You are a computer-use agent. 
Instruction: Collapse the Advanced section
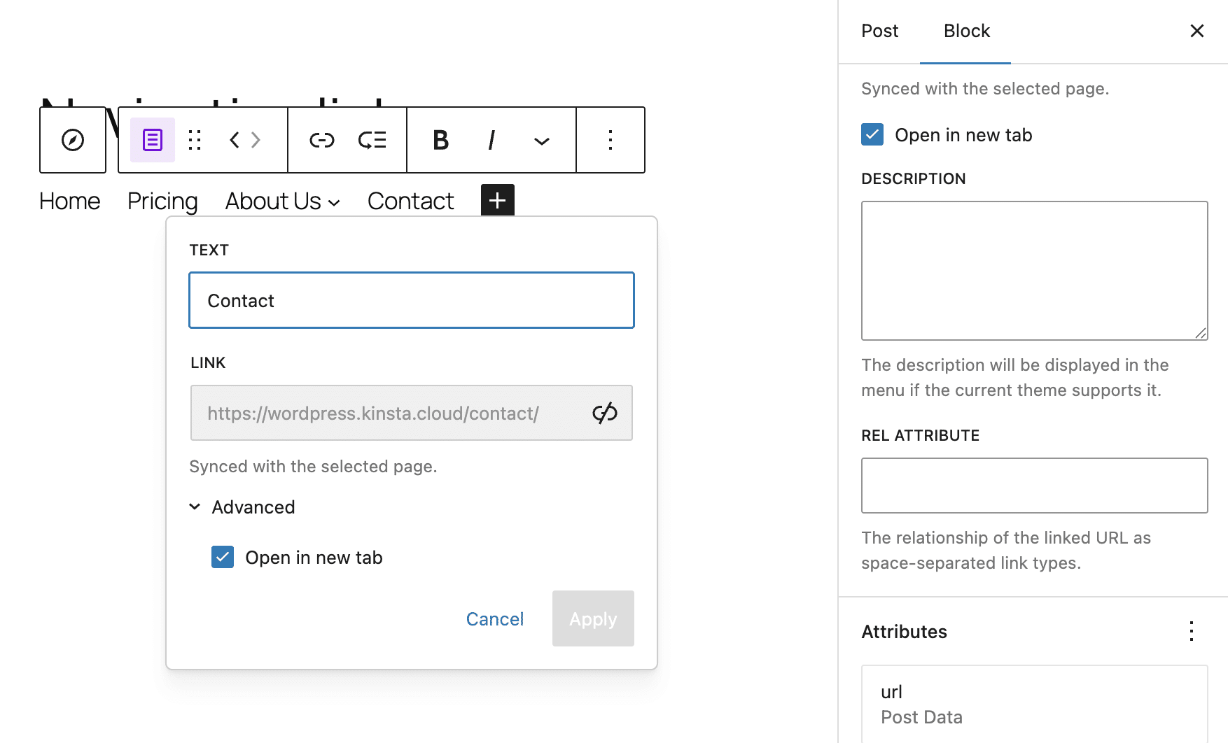pyautogui.click(x=195, y=507)
